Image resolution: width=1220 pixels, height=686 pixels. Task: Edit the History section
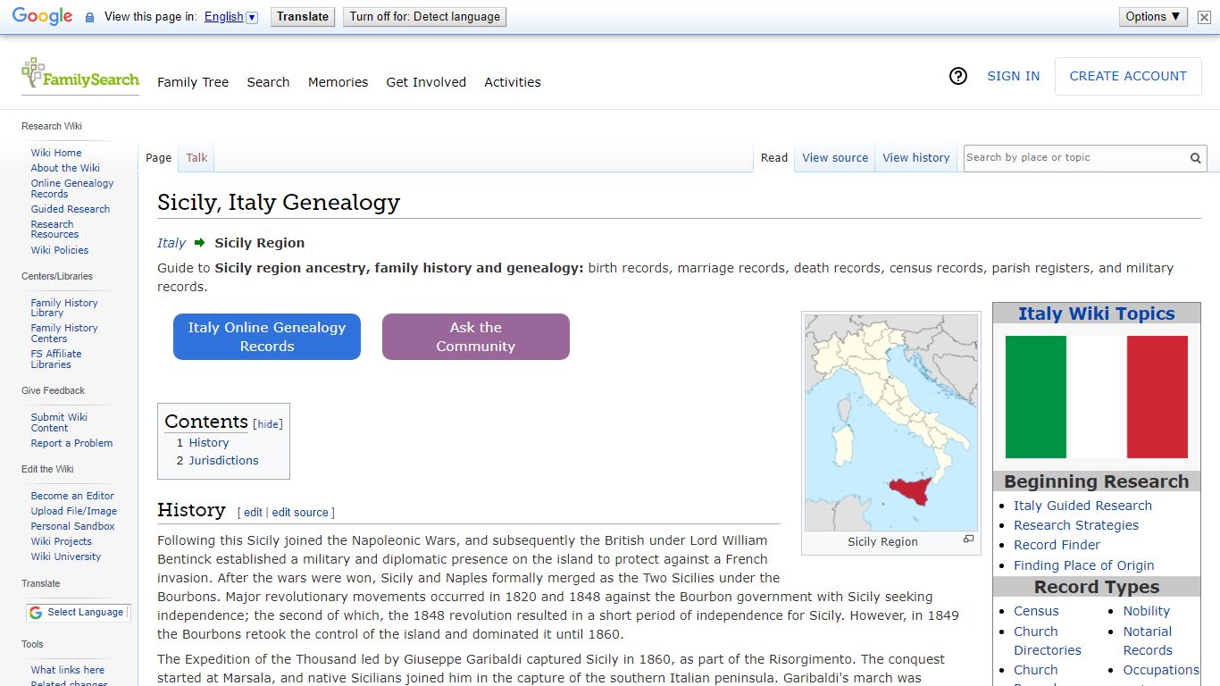[x=254, y=513]
